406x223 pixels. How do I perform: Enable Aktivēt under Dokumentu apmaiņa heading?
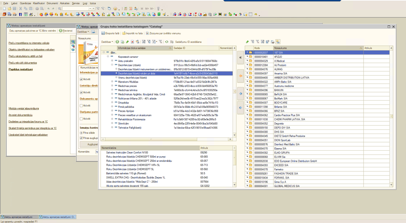pos(81,106)
